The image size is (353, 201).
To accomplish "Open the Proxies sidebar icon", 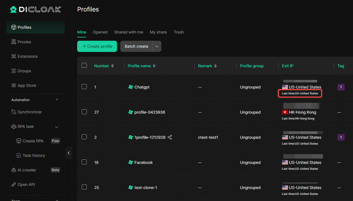I will point(13,42).
